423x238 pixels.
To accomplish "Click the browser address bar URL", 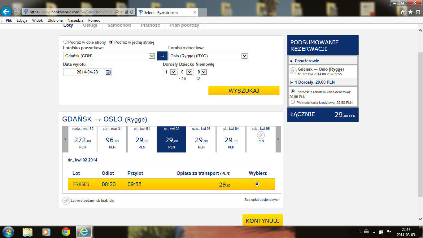I will click(x=72, y=12).
